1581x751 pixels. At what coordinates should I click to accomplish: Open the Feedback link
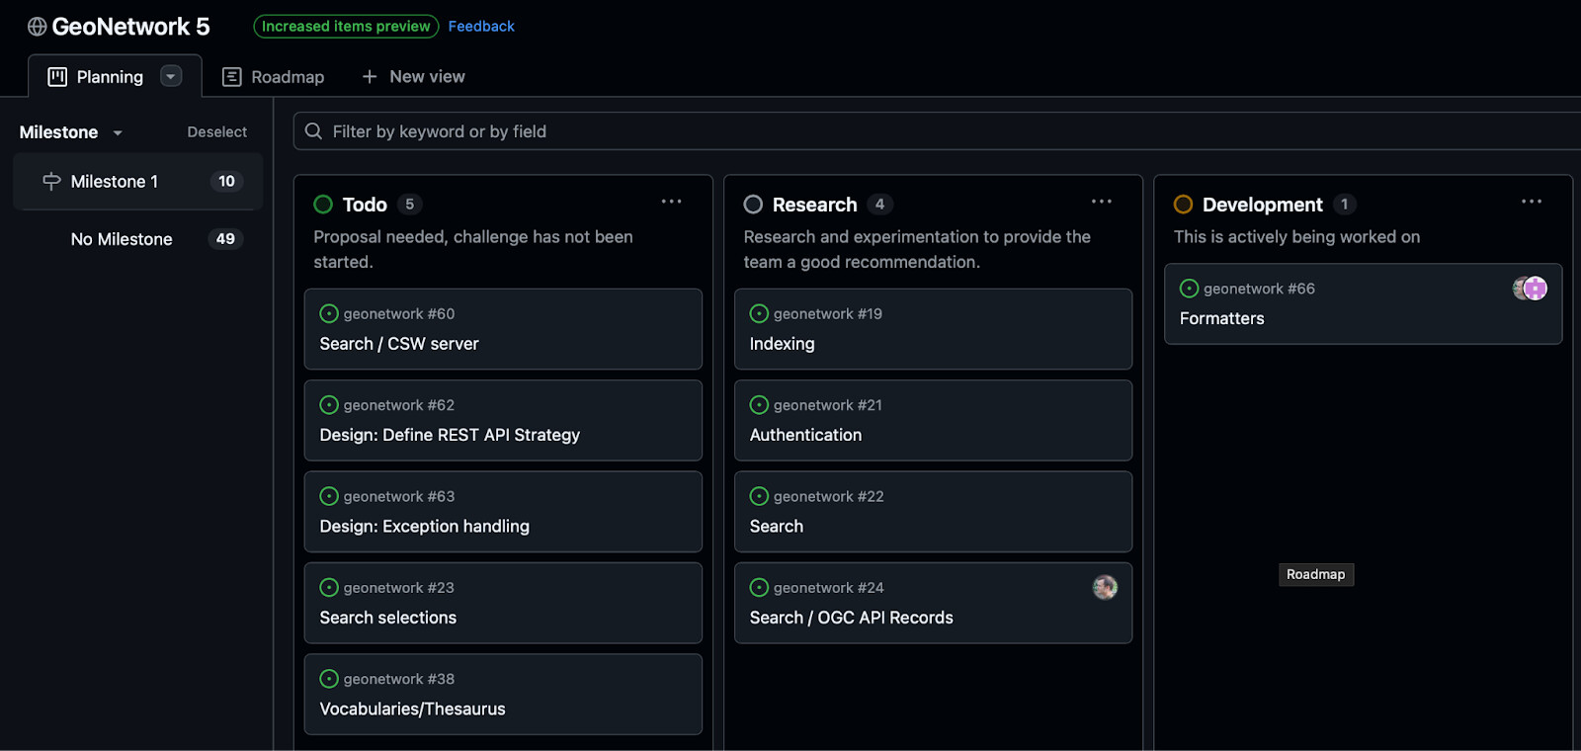point(481,27)
